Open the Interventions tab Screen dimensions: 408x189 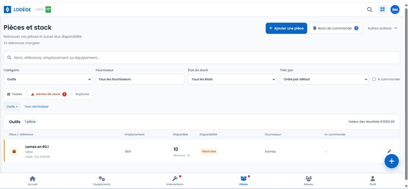(x=175, y=181)
